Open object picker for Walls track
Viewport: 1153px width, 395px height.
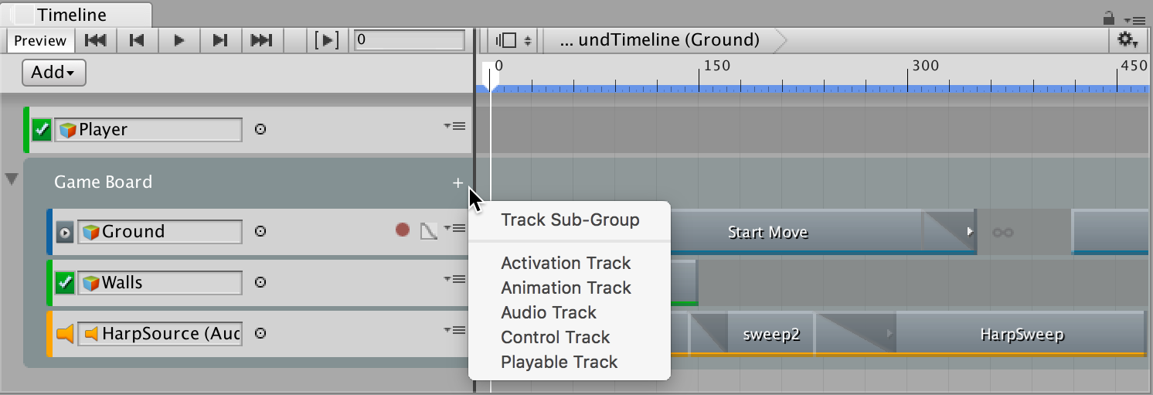click(x=260, y=283)
